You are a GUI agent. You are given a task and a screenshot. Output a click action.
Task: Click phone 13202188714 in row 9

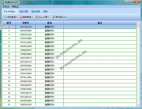26,58
